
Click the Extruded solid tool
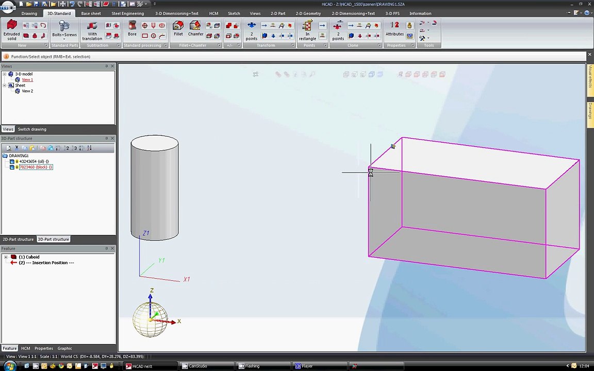tap(12, 30)
